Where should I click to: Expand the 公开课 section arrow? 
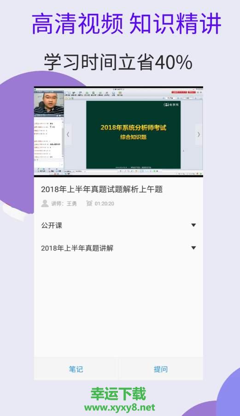pos(193,225)
